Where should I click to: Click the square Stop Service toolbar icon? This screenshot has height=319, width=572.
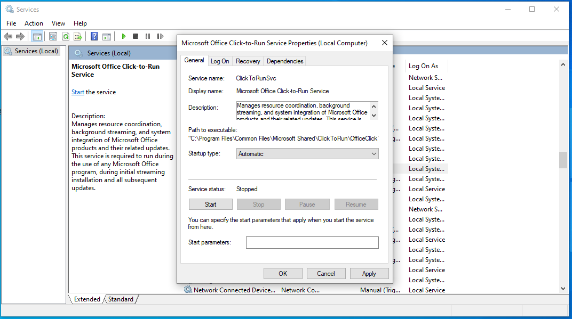click(x=136, y=36)
